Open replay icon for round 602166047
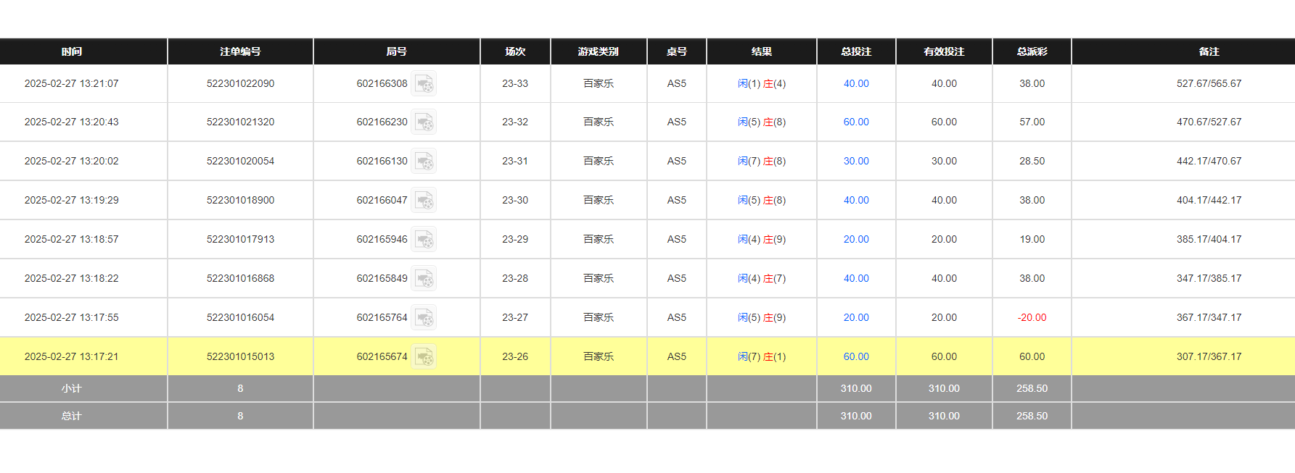This screenshot has height=473, width=1295. 424,201
